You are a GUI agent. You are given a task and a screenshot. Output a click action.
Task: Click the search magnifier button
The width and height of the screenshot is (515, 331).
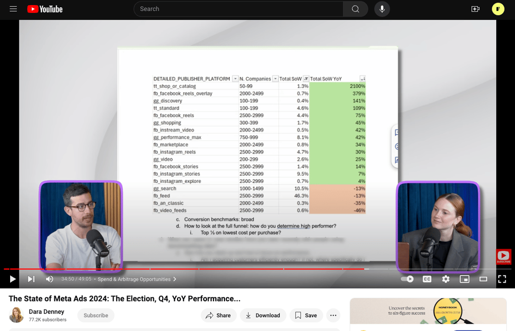(355, 9)
